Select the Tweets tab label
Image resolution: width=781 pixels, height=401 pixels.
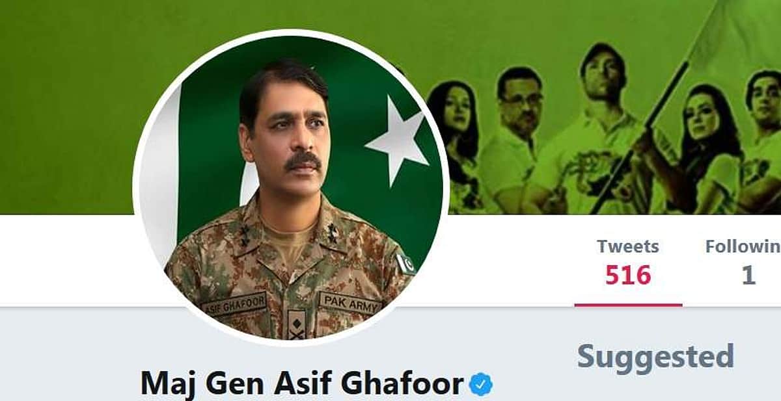[628, 247]
